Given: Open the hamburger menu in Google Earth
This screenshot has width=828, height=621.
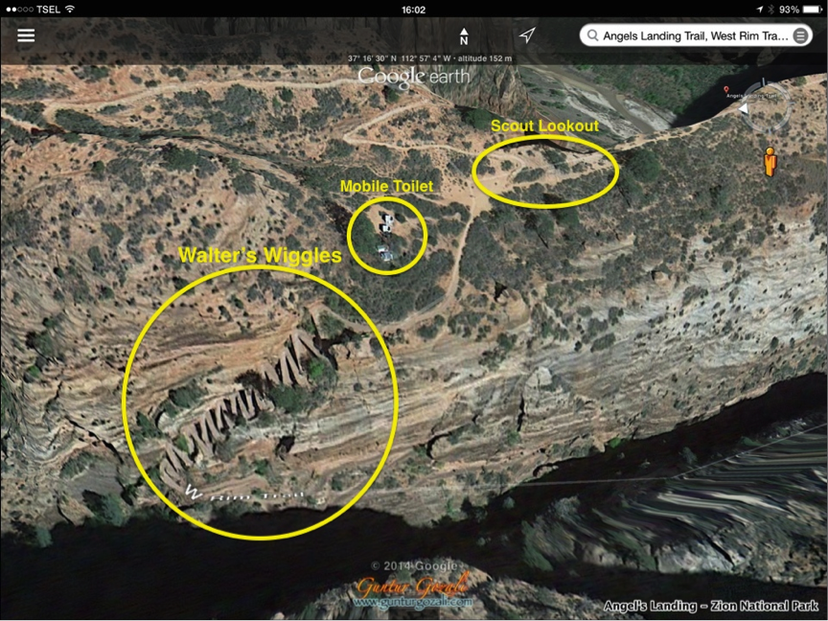Looking at the screenshot, I should click(x=26, y=35).
